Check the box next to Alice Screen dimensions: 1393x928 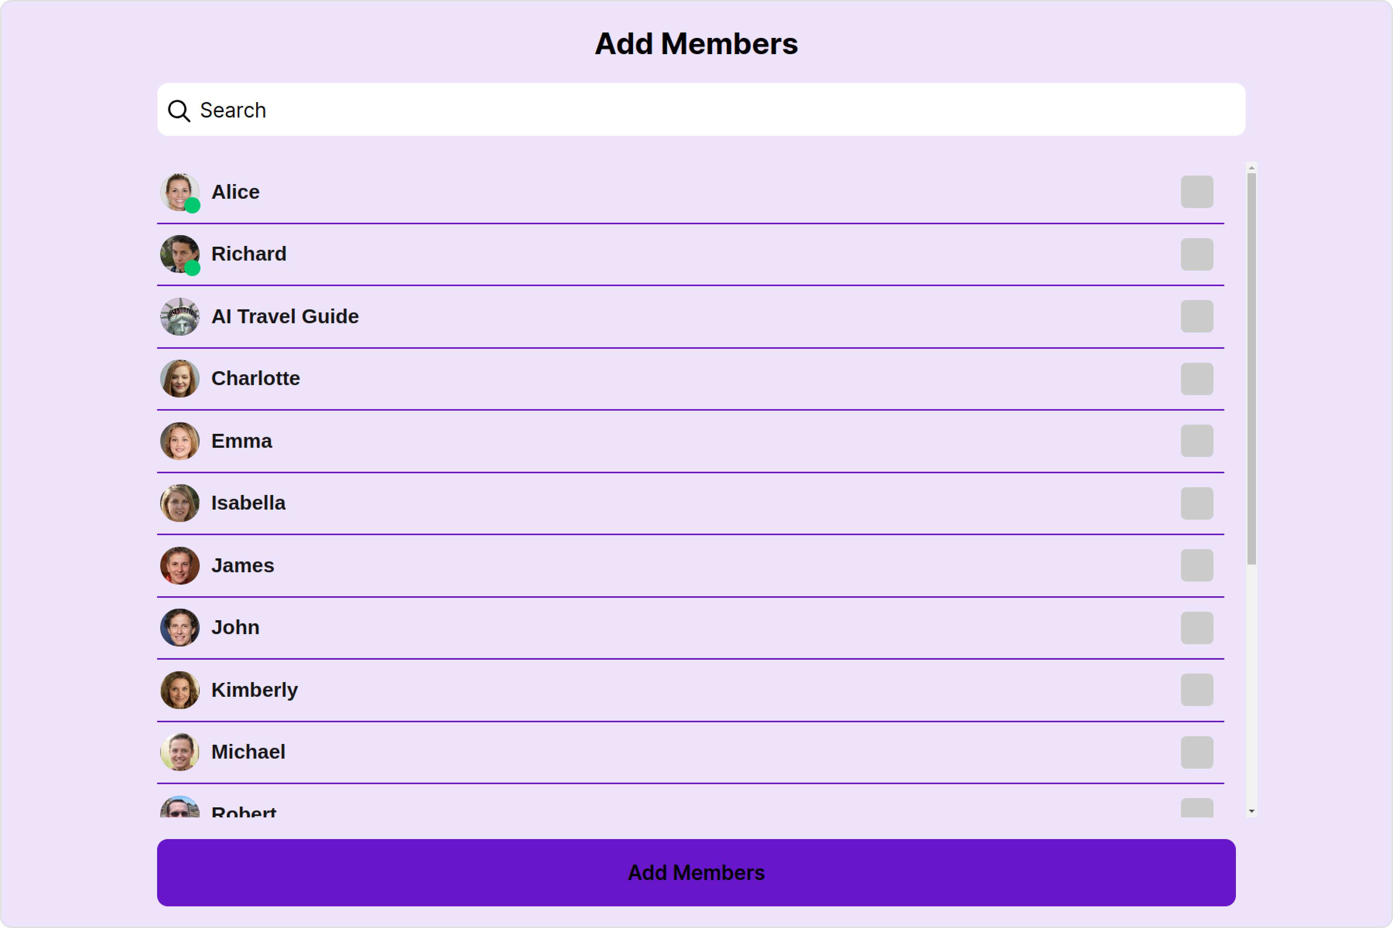1197,192
